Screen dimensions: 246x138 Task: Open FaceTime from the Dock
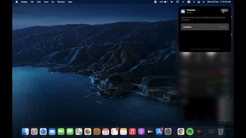(x=61, y=131)
